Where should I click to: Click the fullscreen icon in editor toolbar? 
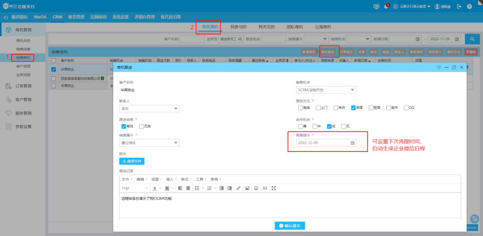click(273, 188)
